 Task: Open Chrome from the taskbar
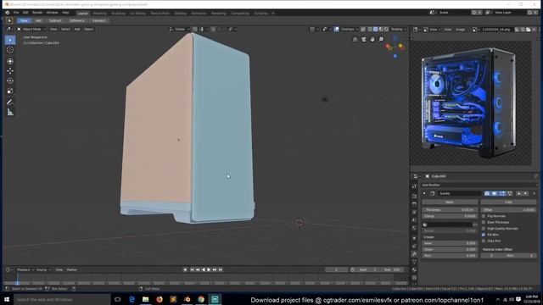click(x=201, y=299)
